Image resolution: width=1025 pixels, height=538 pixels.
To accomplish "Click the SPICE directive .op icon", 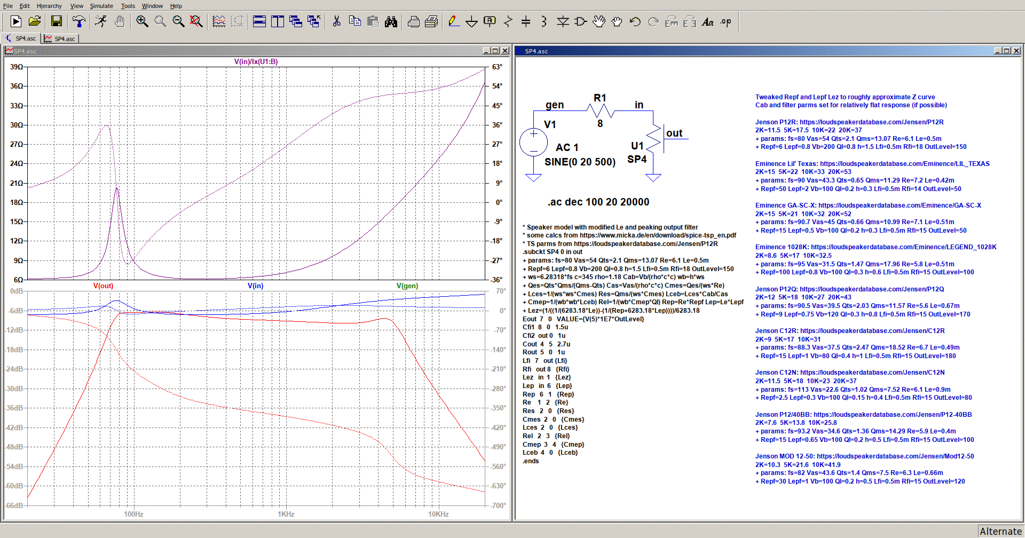I will tap(726, 21).
